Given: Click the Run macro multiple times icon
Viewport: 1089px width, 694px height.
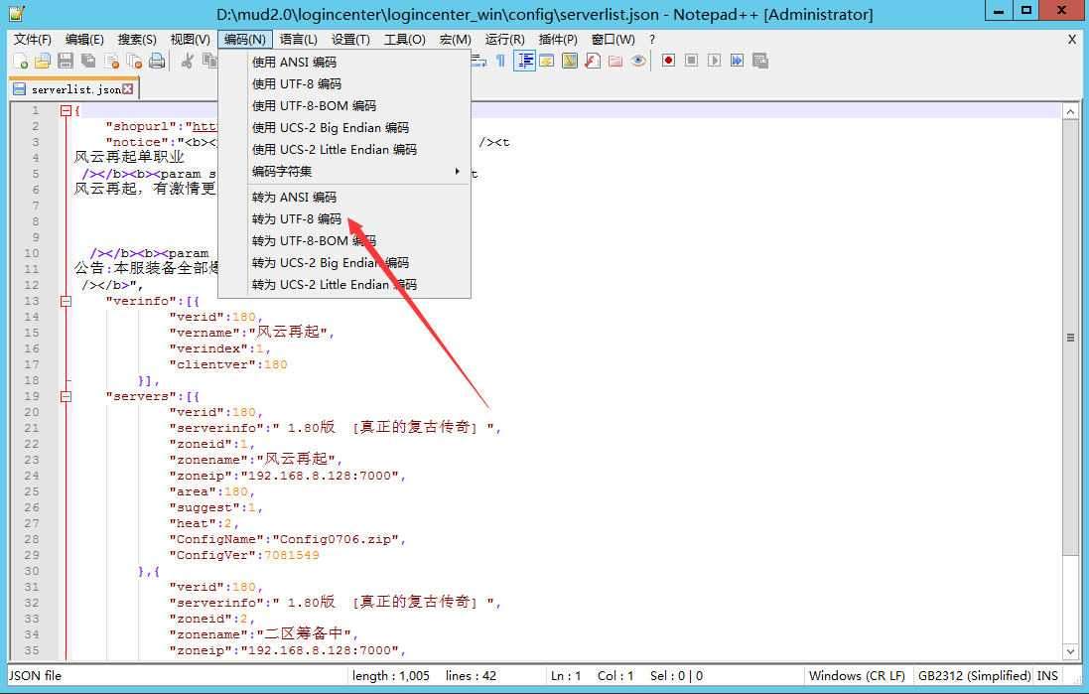Looking at the screenshot, I should pyautogui.click(x=737, y=61).
